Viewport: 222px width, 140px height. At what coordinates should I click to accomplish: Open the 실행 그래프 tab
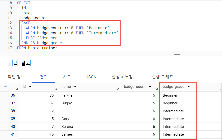click(x=162, y=77)
